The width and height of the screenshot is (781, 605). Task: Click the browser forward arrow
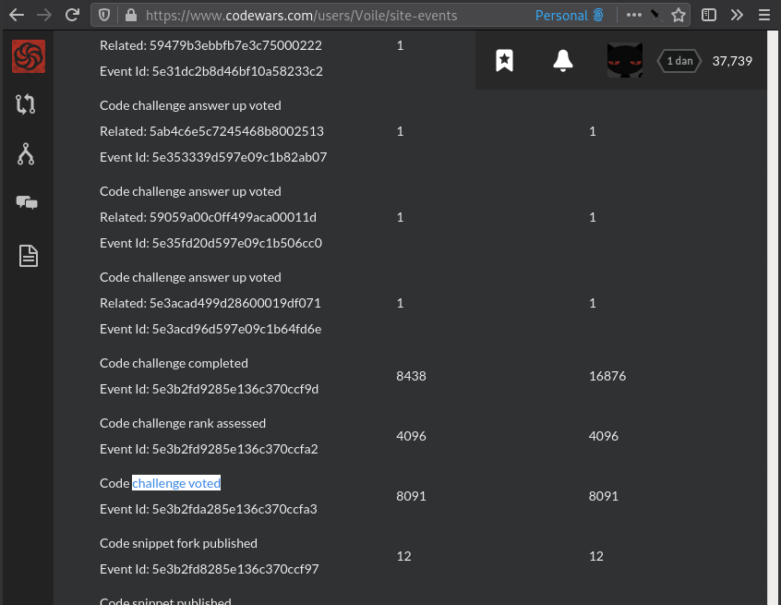[x=44, y=16]
